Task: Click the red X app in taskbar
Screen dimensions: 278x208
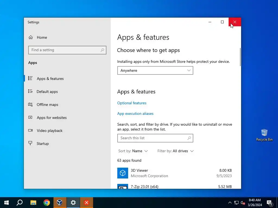Action: [87, 203]
